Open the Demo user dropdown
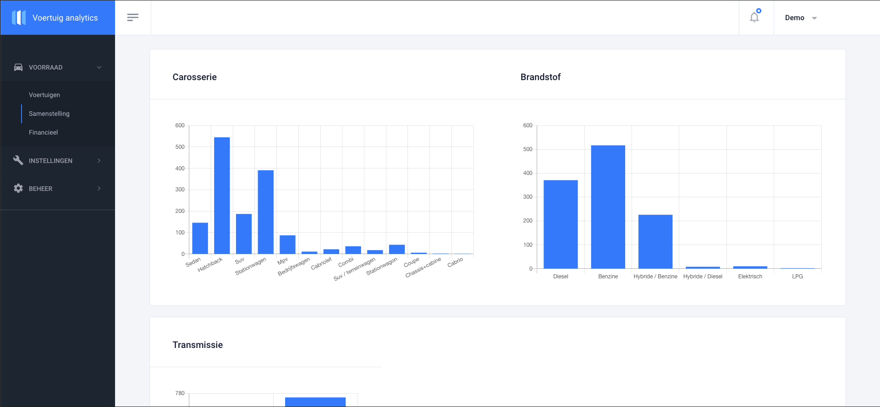The width and height of the screenshot is (880, 407). [x=800, y=18]
